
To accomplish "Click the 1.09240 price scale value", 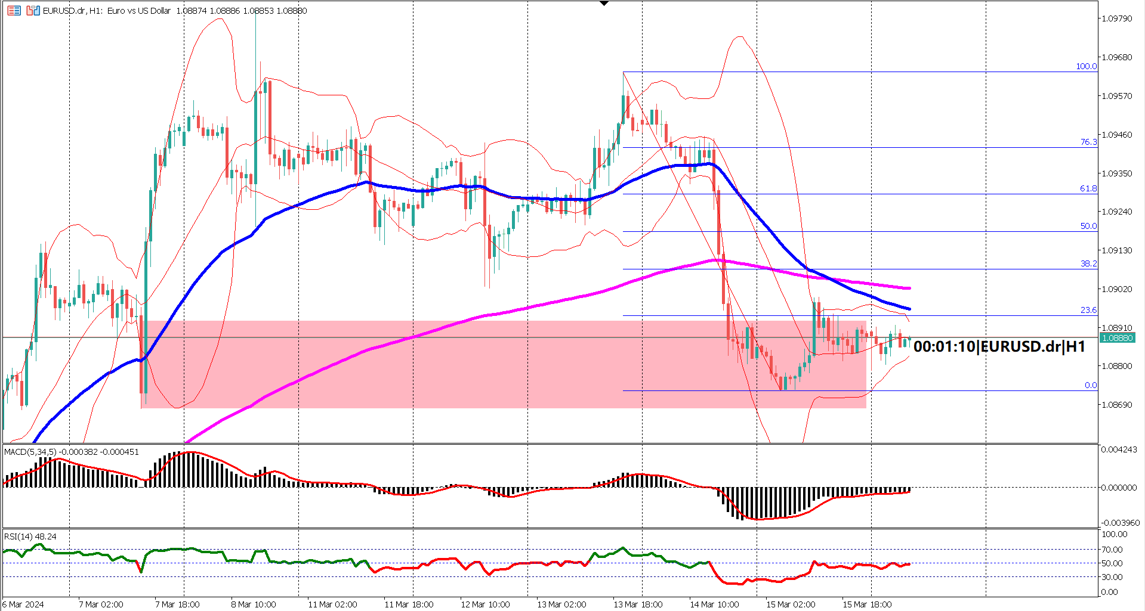I will pos(1117,212).
